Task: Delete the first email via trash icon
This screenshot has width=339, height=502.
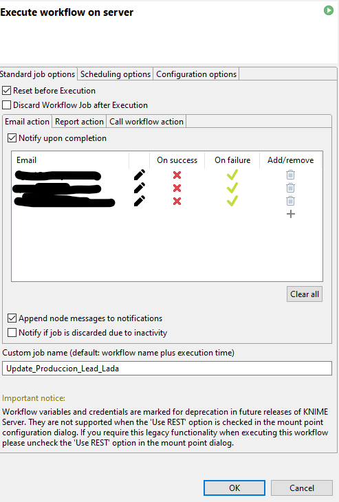Action: pyautogui.click(x=290, y=175)
